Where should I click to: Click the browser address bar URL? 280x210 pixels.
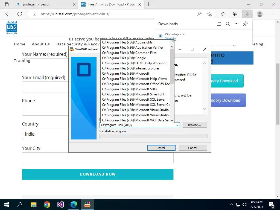pos(75,14)
